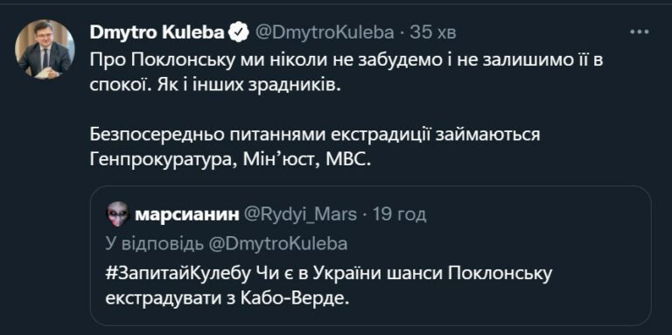The width and height of the screenshot is (672, 335).
Task: Click the @DmytroKuleba handle in tweet header
Action: (325, 32)
